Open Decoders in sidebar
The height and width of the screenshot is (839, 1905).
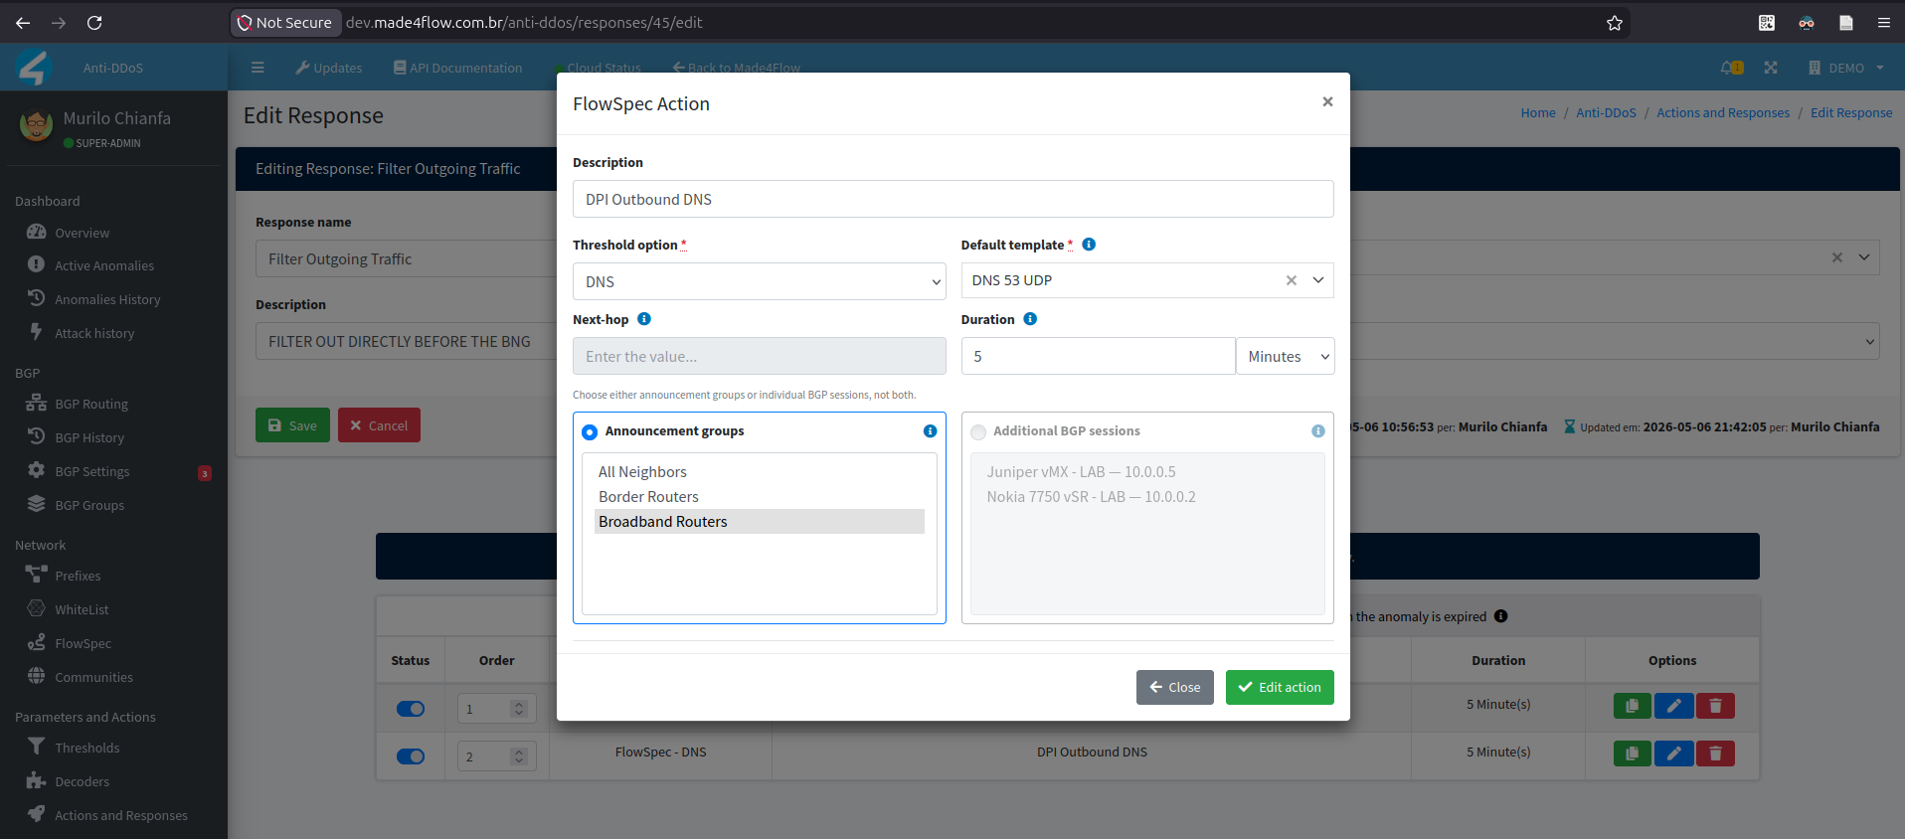tap(82, 781)
